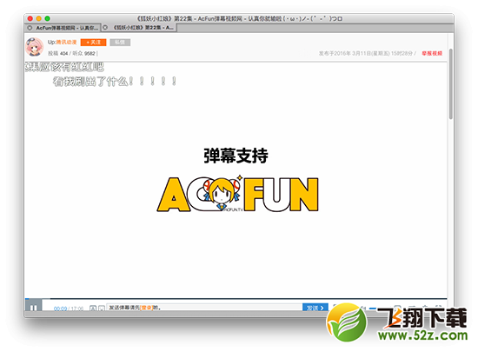Open second danmaku option icon beside input

[102, 309]
